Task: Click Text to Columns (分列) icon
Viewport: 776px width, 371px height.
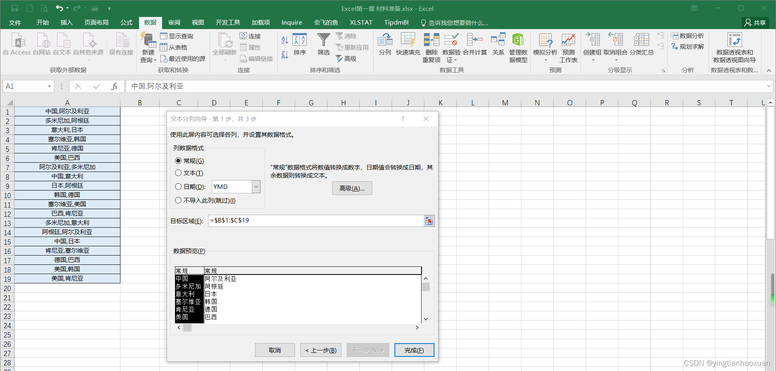Action: point(385,40)
